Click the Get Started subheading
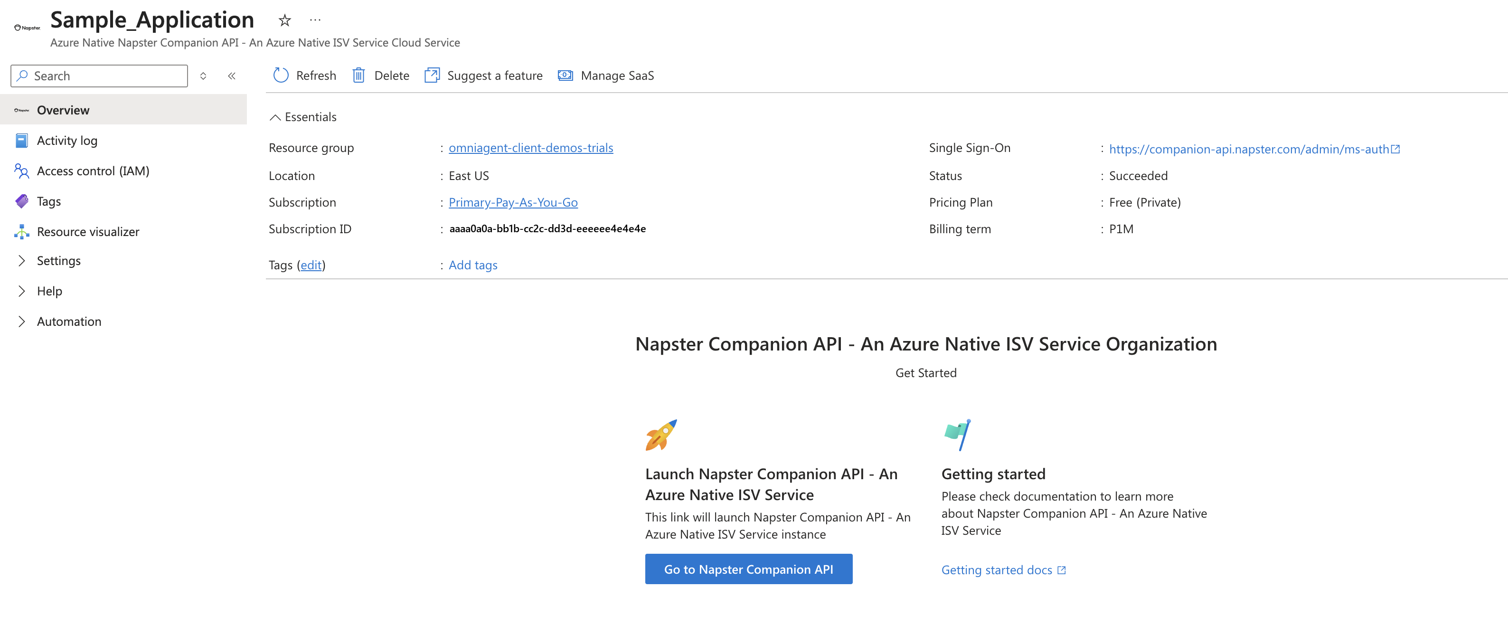Screen dimensions: 1508x625 click(926, 373)
